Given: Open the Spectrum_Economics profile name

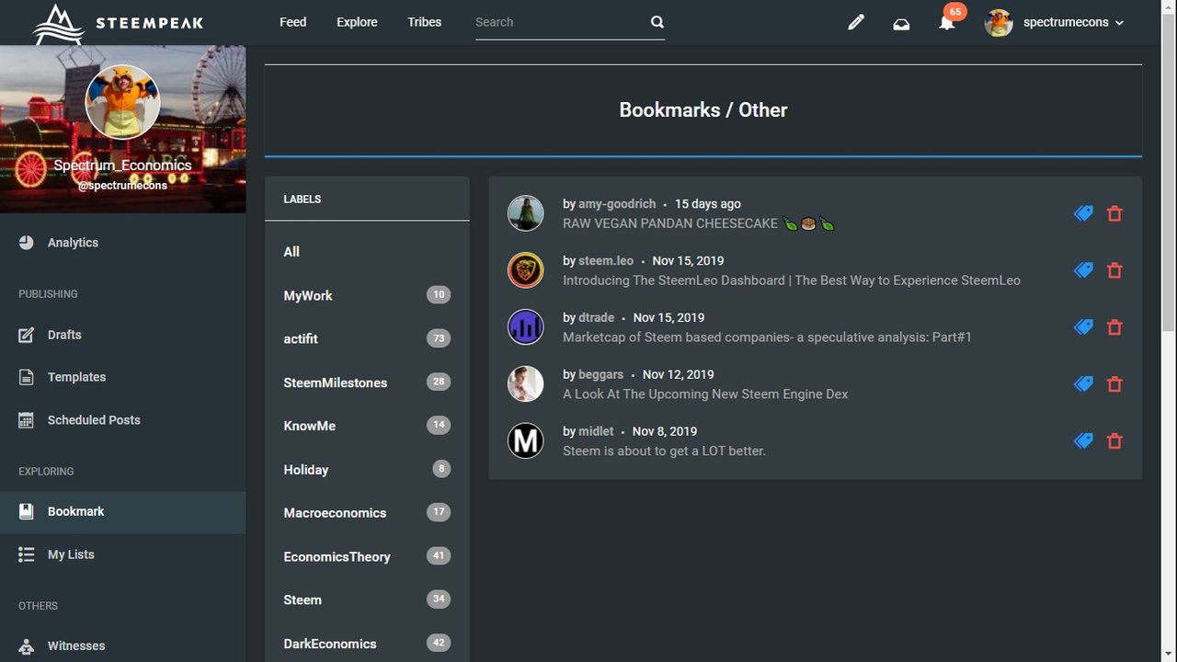Looking at the screenshot, I should click(122, 165).
